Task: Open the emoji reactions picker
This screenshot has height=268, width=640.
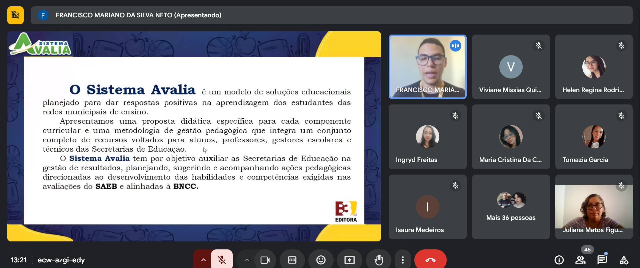Action: [321, 260]
